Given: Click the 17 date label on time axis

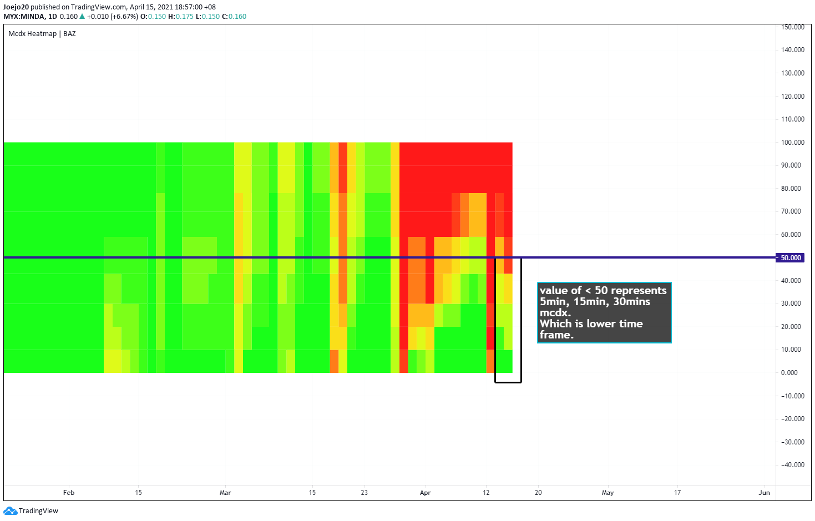Looking at the screenshot, I should tap(677, 493).
